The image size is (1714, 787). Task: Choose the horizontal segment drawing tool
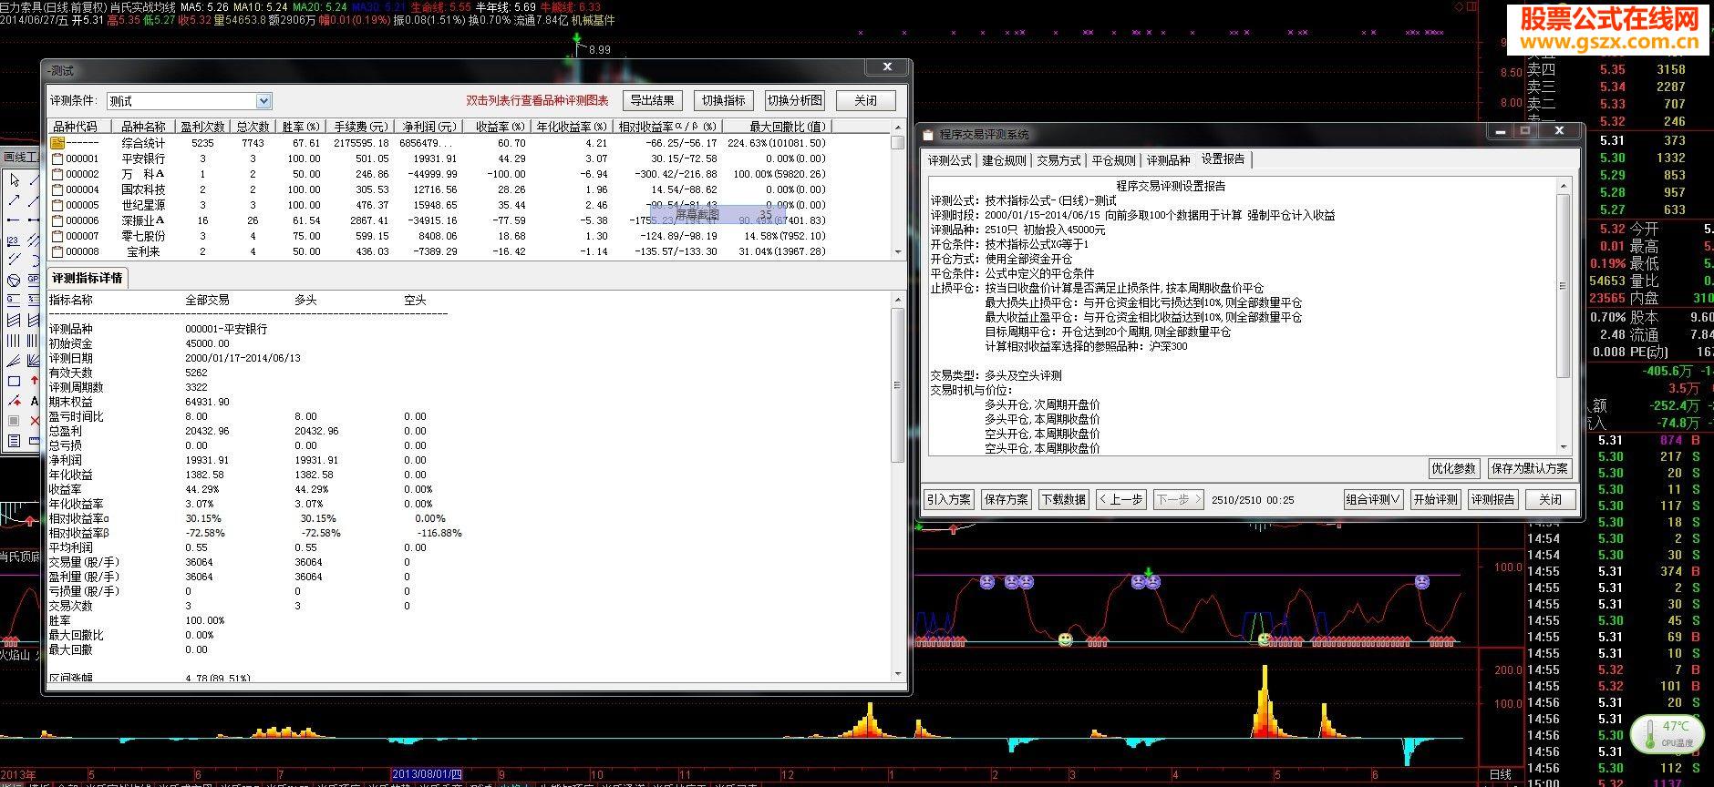click(x=14, y=220)
